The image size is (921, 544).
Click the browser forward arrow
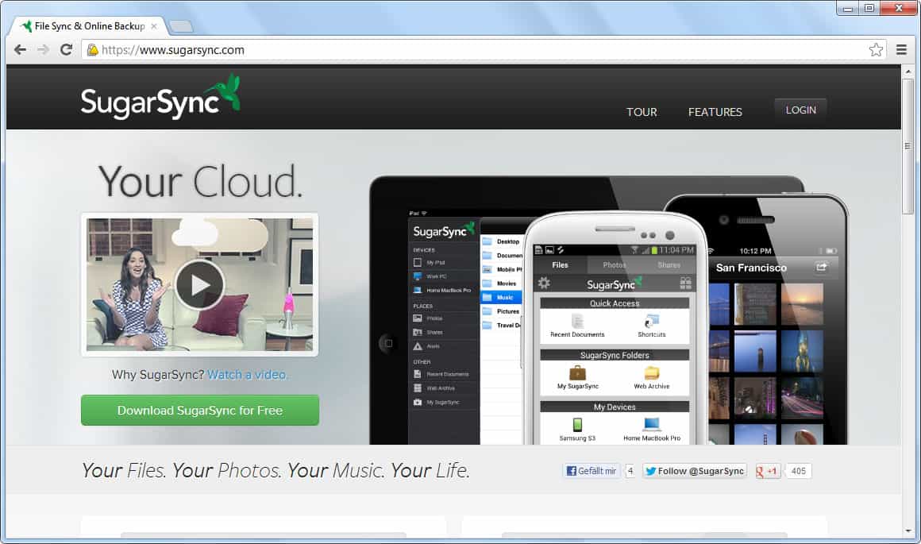pyautogui.click(x=43, y=50)
